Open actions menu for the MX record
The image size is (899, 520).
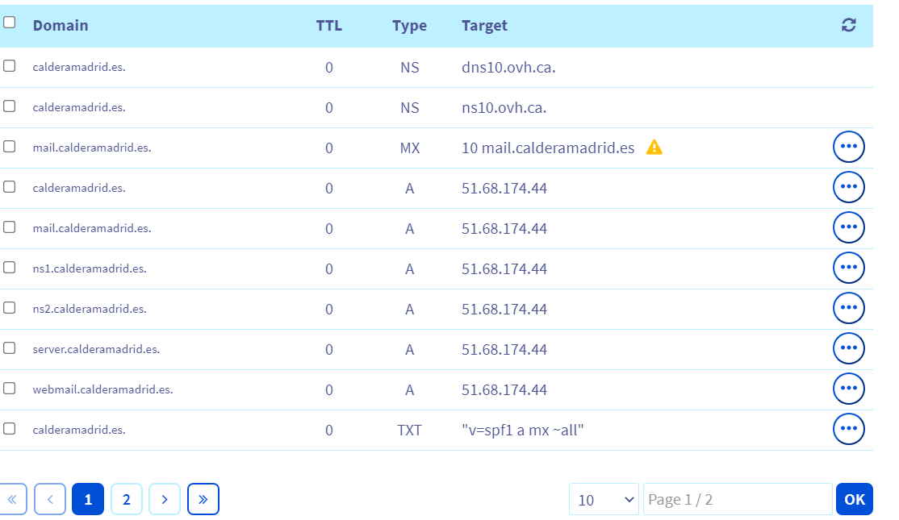coord(848,147)
